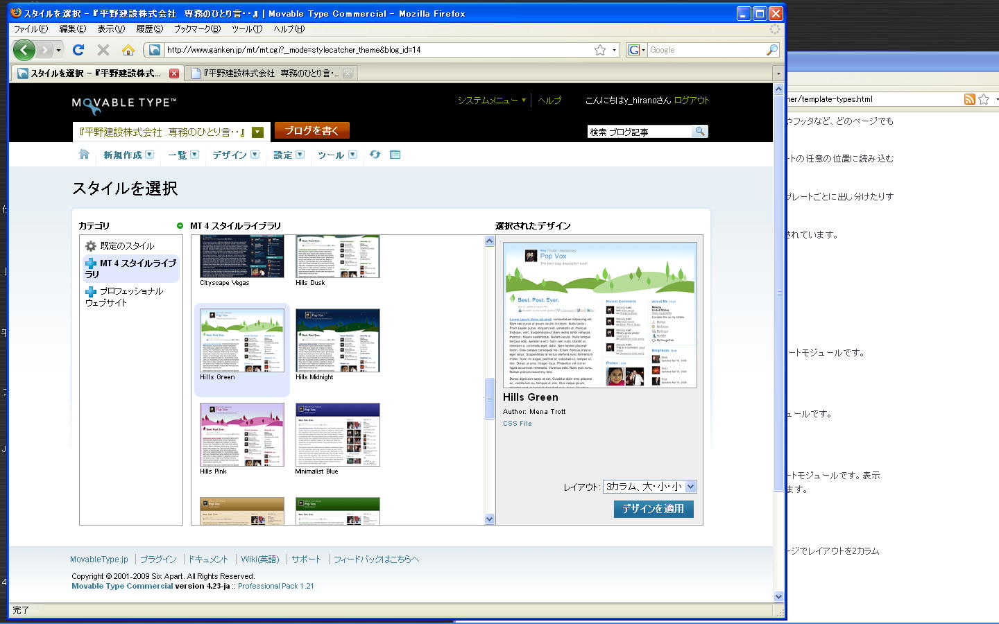Open the CSS File link

pos(518,424)
